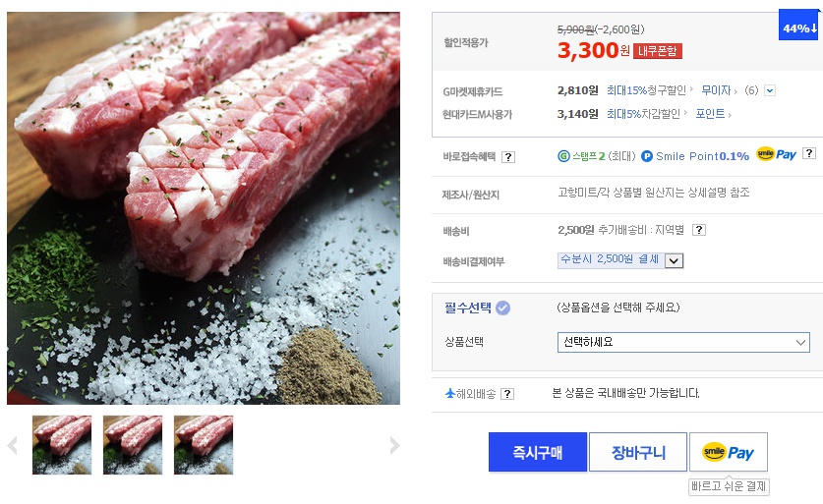Screen dimensions: 823x504
Task: Open the shipping fee help icon
Action: [698, 230]
